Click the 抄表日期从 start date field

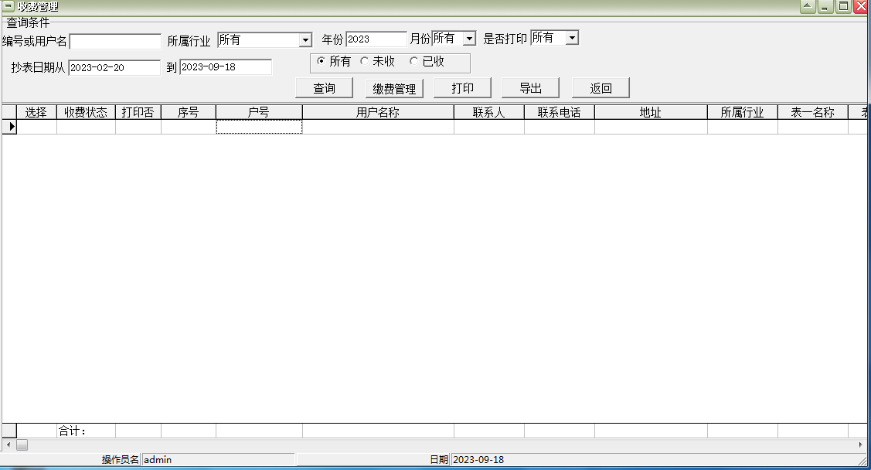[x=114, y=68]
